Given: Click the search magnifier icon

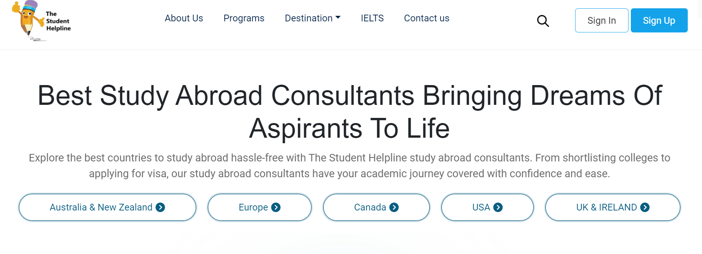Looking at the screenshot, I should click(x=543, y=21).
